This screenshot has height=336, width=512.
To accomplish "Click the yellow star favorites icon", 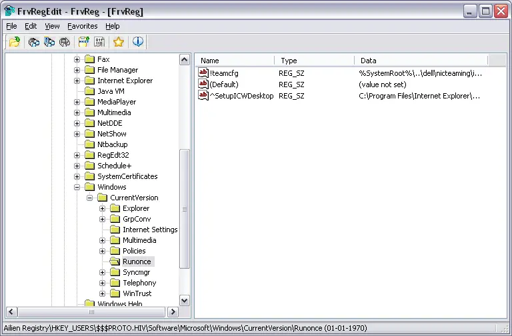I will pos(119,42).
